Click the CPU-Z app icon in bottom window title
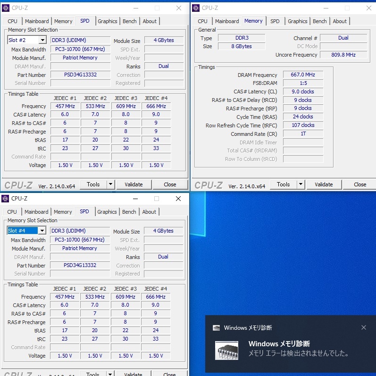This screenshot has height=376, width=376. click(5, 199)
